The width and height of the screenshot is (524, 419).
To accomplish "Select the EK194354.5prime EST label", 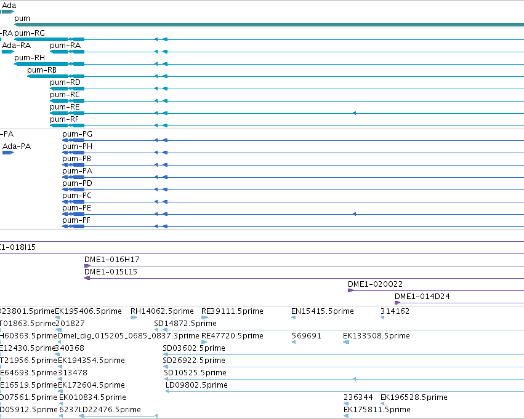I will 91,361.
